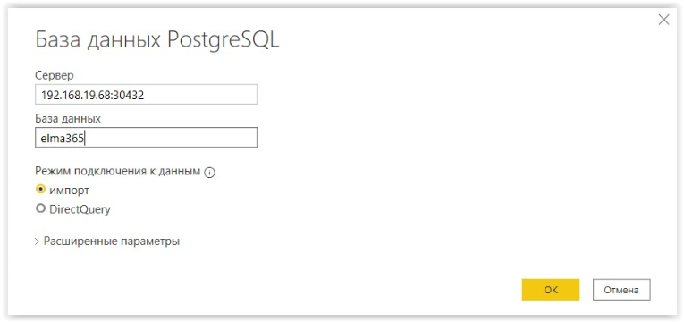
Task: Click the Отмена button
Action: 621,290
